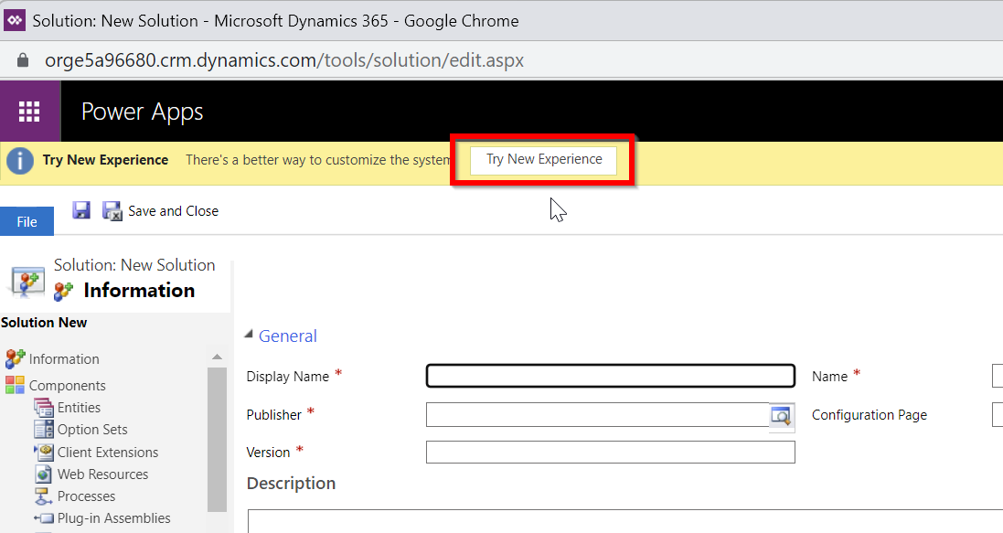This screenshot has width=1003, height=533.
Task: Click the Description text area
Action: [x=625, y=521]
